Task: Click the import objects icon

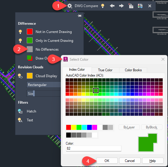Action: [x=131, y=6]
